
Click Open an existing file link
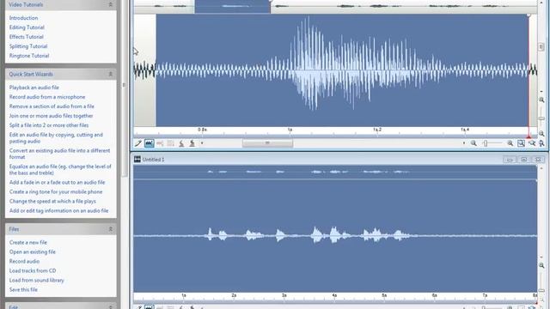[33, 251]
